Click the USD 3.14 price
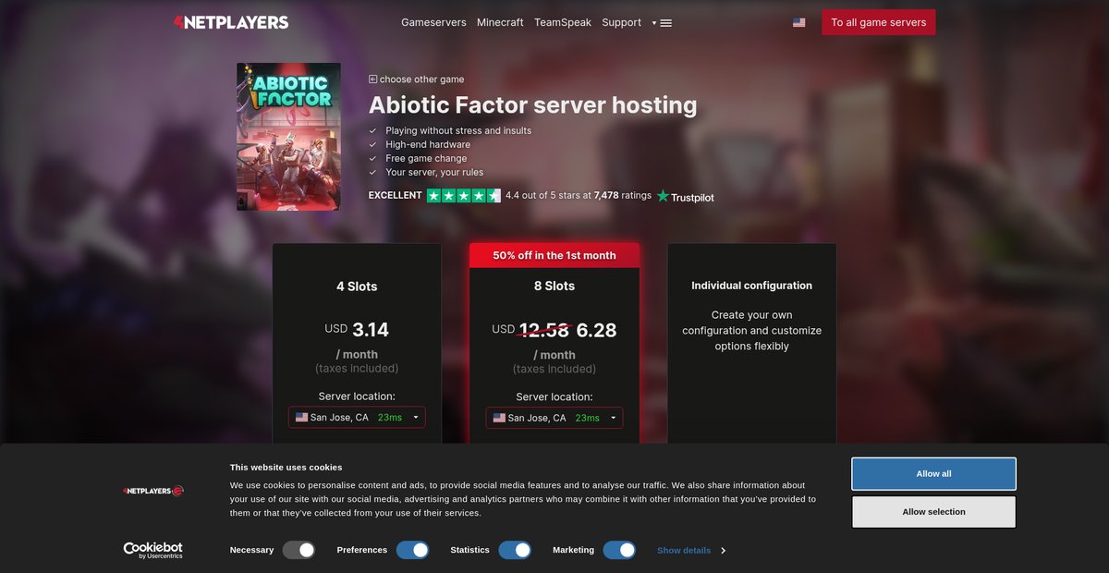The height and width of the screenshot is (573, 1109). pyautogui.click(x=357, y=329)
